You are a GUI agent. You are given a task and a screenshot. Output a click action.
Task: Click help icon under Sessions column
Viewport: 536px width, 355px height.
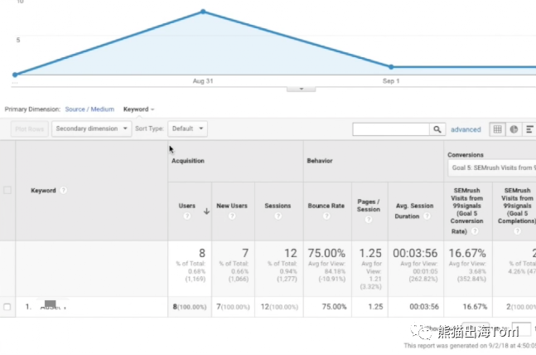[x=278, y=216]
